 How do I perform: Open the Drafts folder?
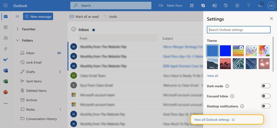41,72
